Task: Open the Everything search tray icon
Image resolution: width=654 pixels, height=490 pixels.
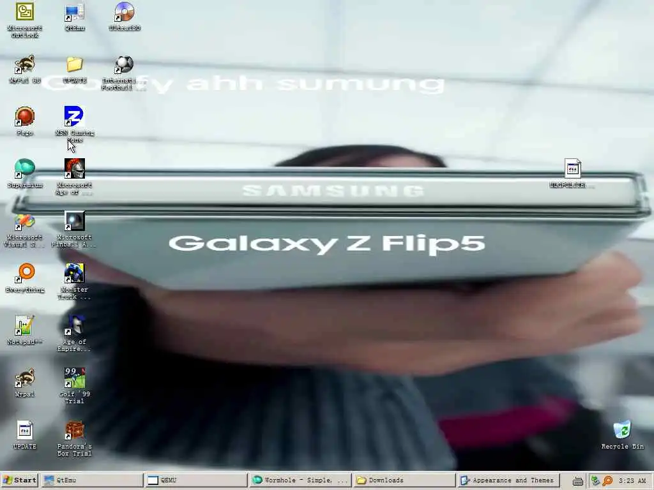Action: pos(607,481)
